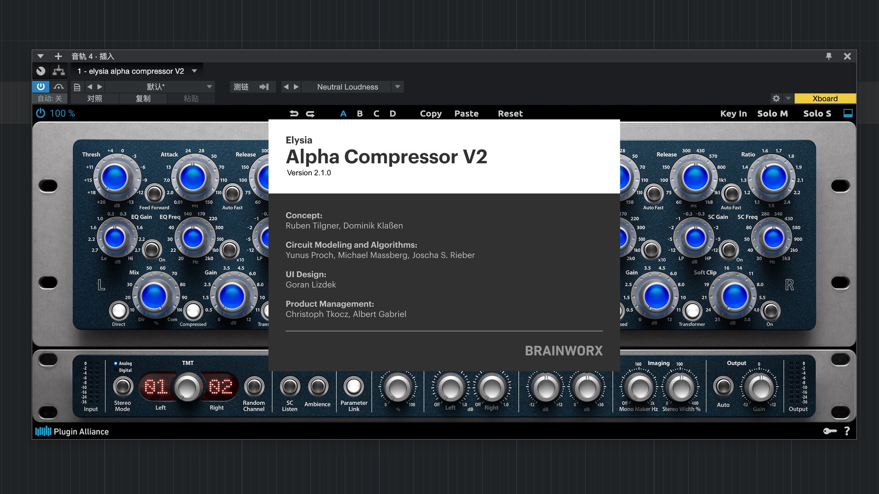This screenshot has height=494, width=879.
Task: Click Paste in plugin toolbar
Action: click(467, 113)
